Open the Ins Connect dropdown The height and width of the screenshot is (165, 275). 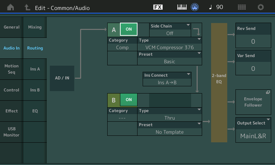[167, 79]
